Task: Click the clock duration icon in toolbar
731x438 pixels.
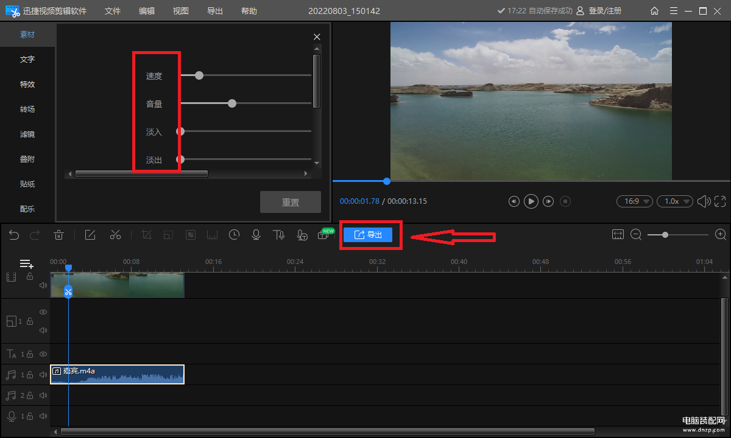Action: click(234, 235)
